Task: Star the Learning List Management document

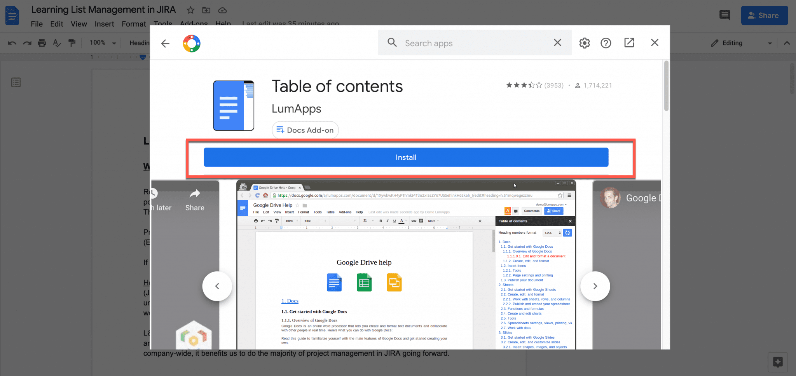Action: [190, 10]
